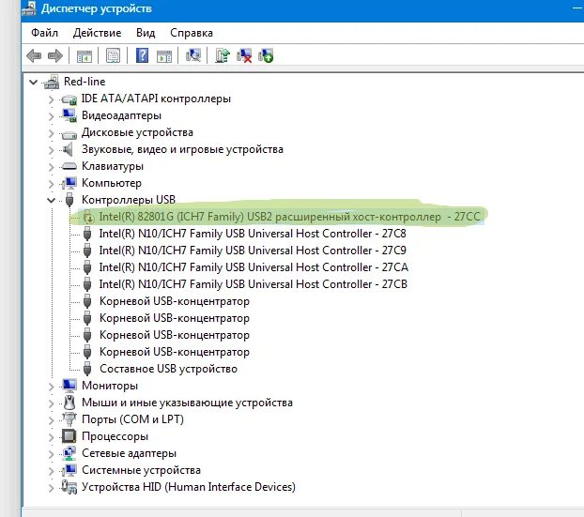The width and height of the screenshot is (584, 517).
Task: Toggle the action pane toolbar icon
Action: click(x=164, y=56)
